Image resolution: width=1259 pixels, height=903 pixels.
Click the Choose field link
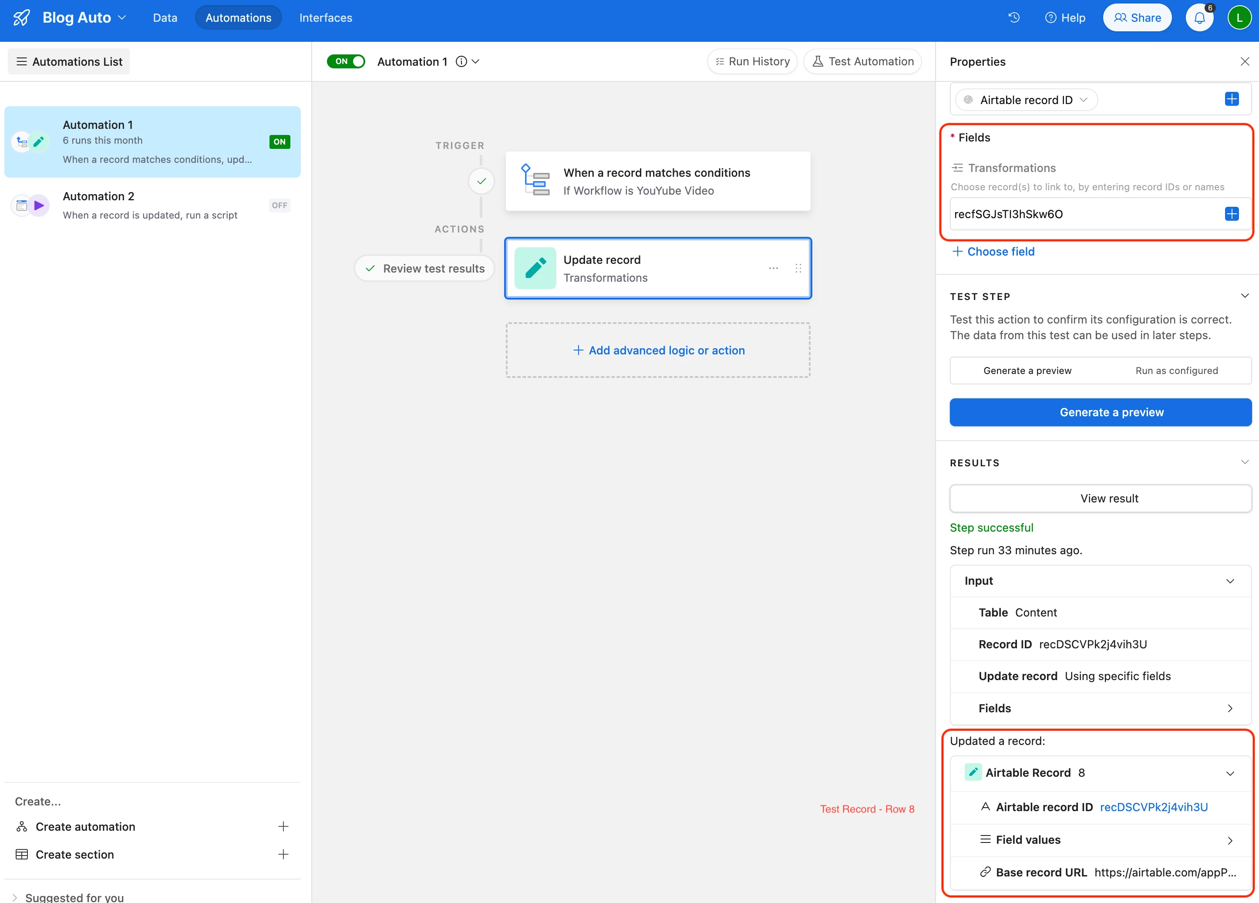993,252
